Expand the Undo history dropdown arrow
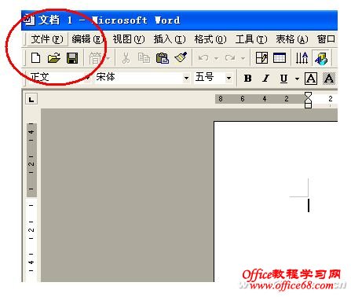Viewport: 351px width, 297px height. pyautogui.click(x=216, y=58)
